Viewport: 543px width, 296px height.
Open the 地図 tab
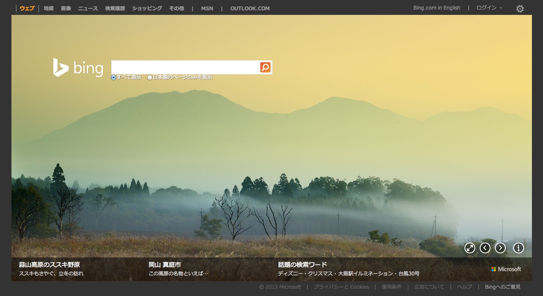(49, 8)
